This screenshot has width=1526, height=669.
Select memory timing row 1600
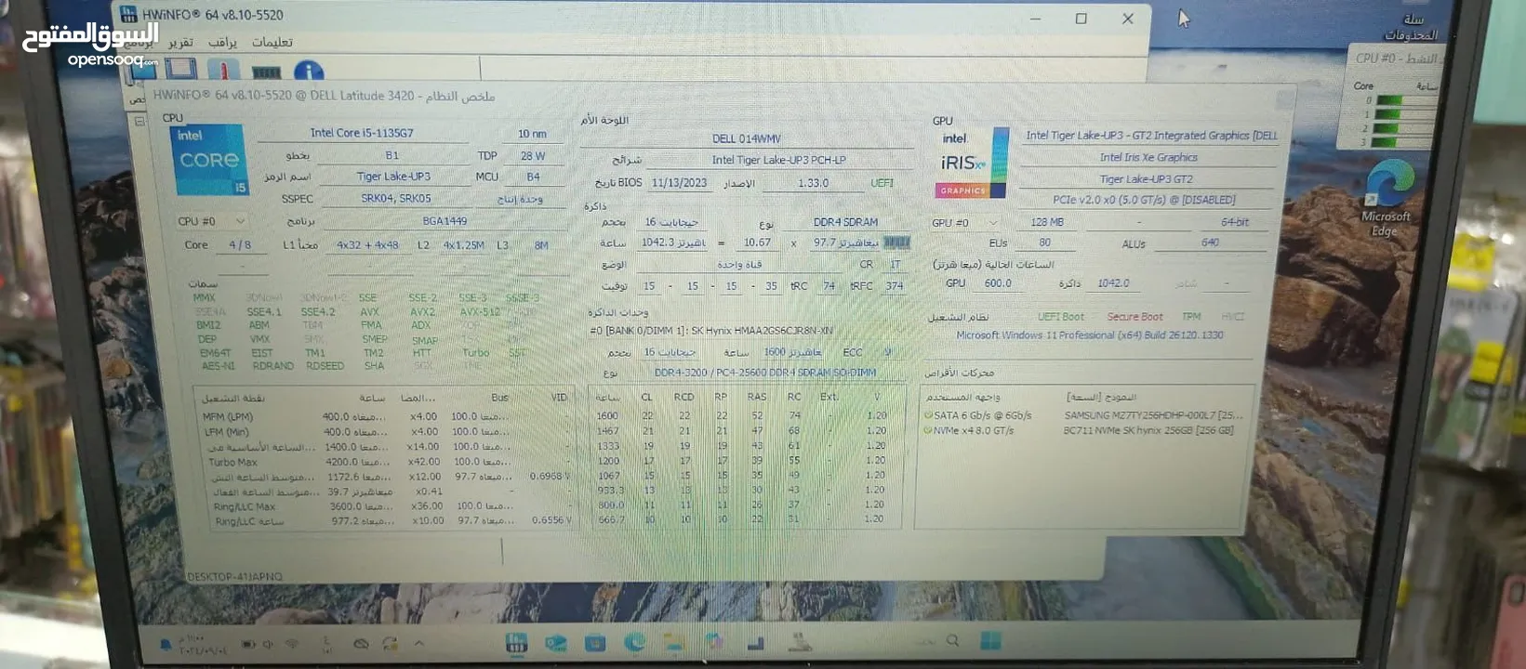tap(744, 415)
